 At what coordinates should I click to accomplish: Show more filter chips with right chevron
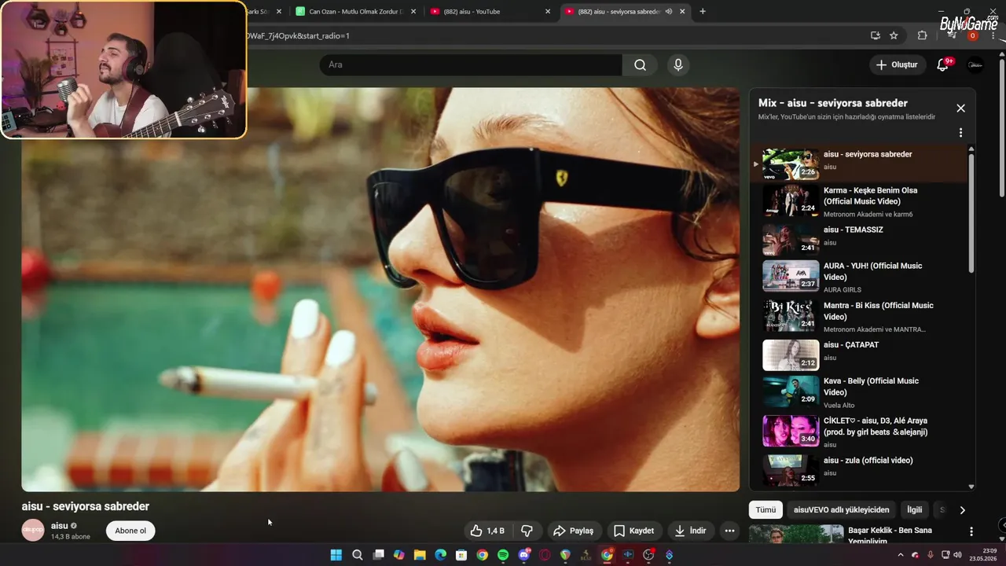pyautogui.click(x=962, y=510)
